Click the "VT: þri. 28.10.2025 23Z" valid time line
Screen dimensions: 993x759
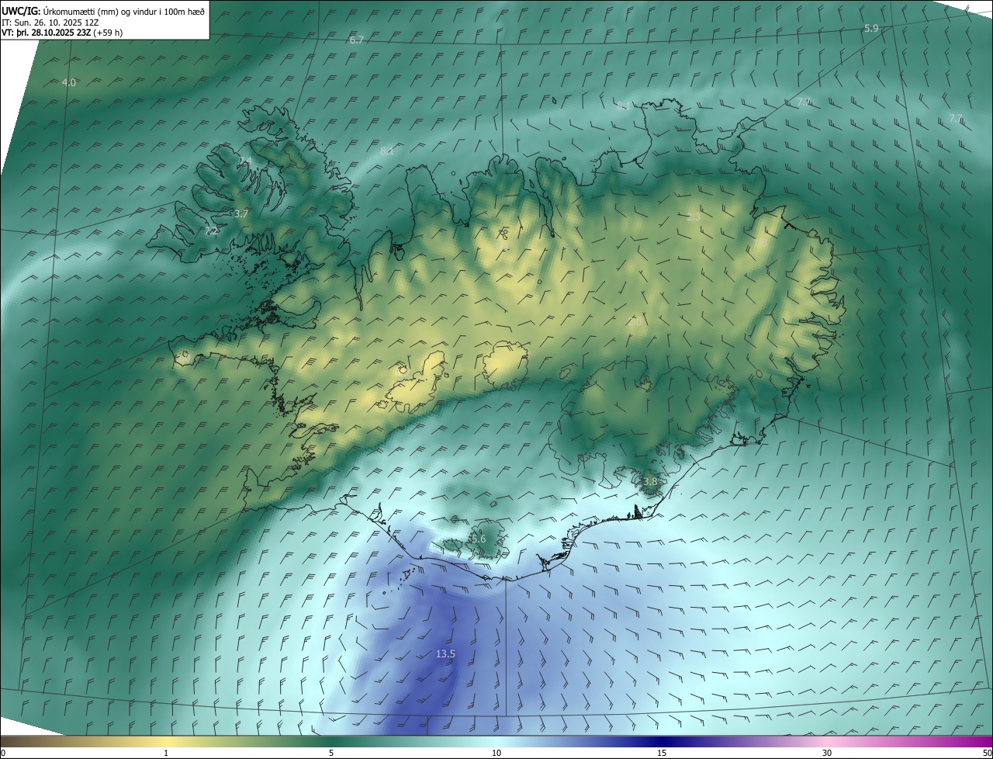pyautogui.click(x=62, y=32)
